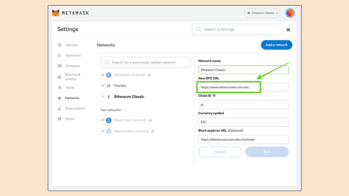Open Security & privacy settings
The height and width of the screenshot is (196, 349).
click(72, 77)
